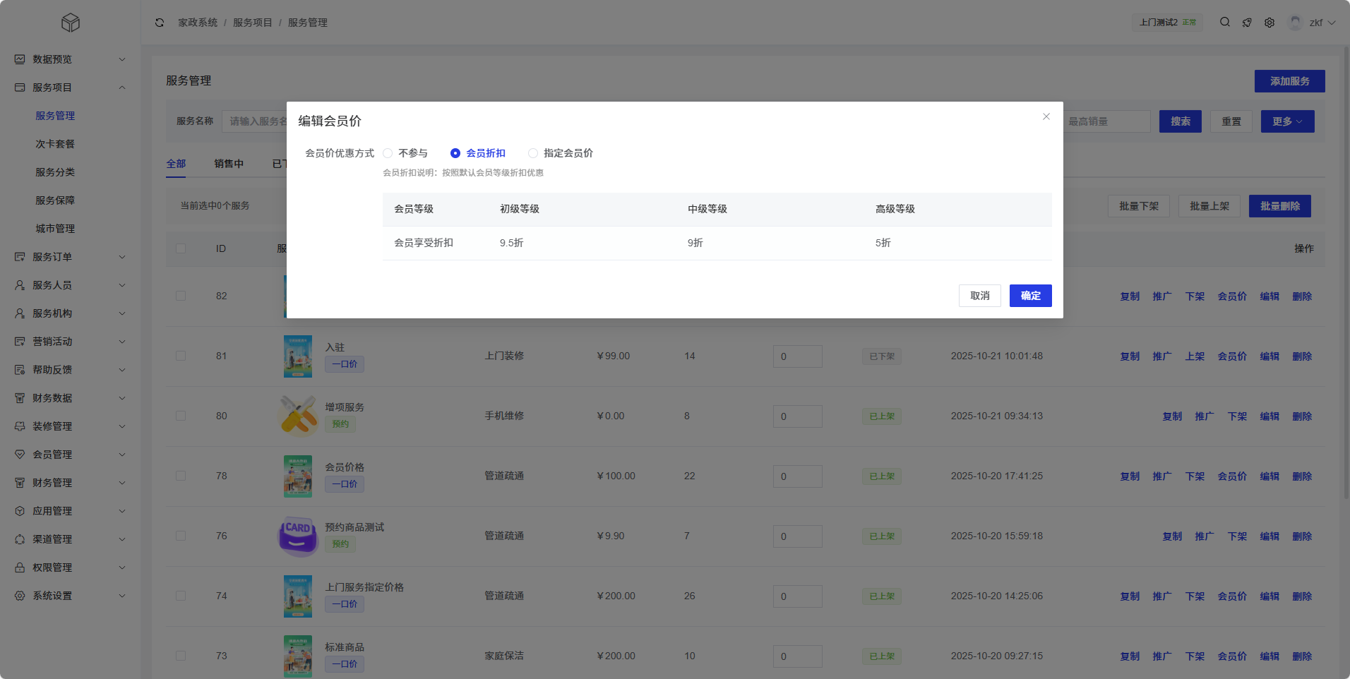
Task: Close the 编辑会员价 dialog with X
Action: [1046, 116]
